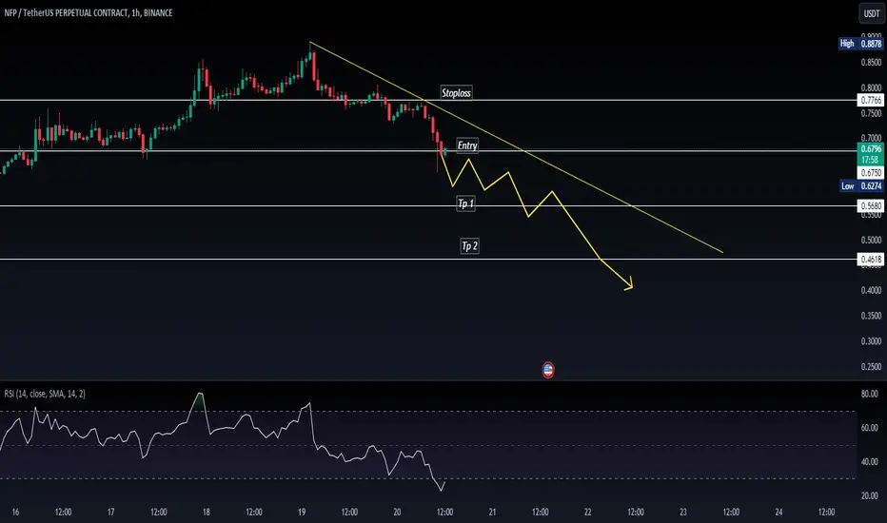887x523 pixels.
Task: Click the 0.4000 price scale value
Action: [x=871, y=290]
